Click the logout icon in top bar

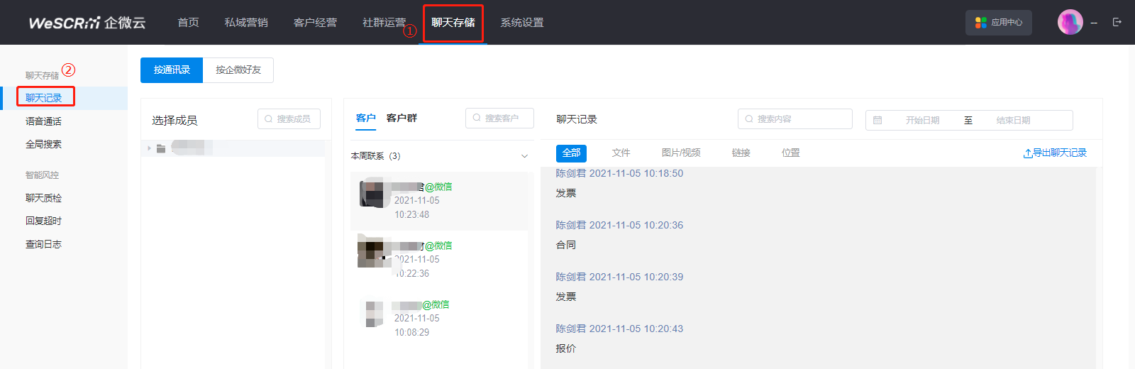(x=1117, y=23)
